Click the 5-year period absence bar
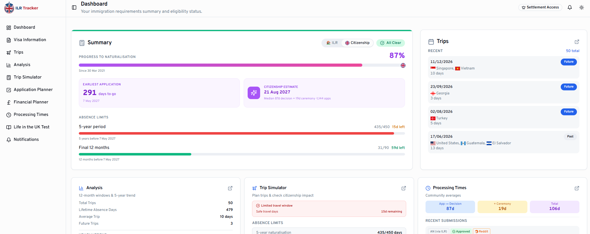 click(x=242, y=133)
